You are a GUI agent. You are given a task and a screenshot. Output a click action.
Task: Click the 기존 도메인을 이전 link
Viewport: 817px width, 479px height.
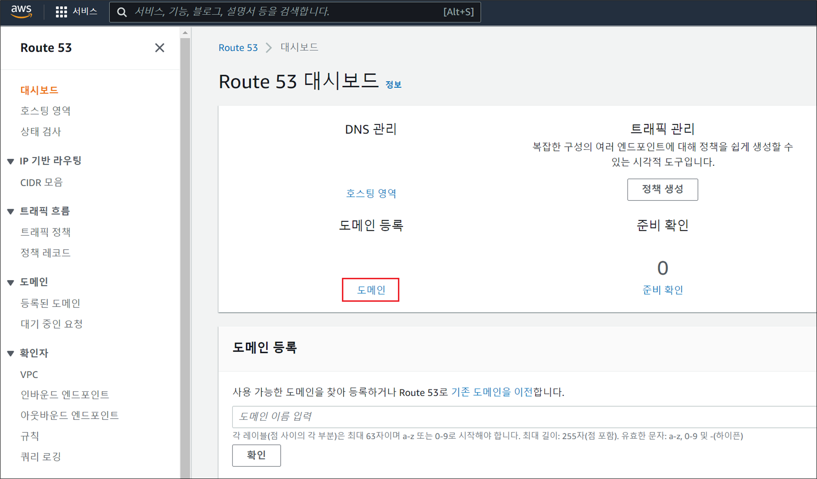point(492,392)
